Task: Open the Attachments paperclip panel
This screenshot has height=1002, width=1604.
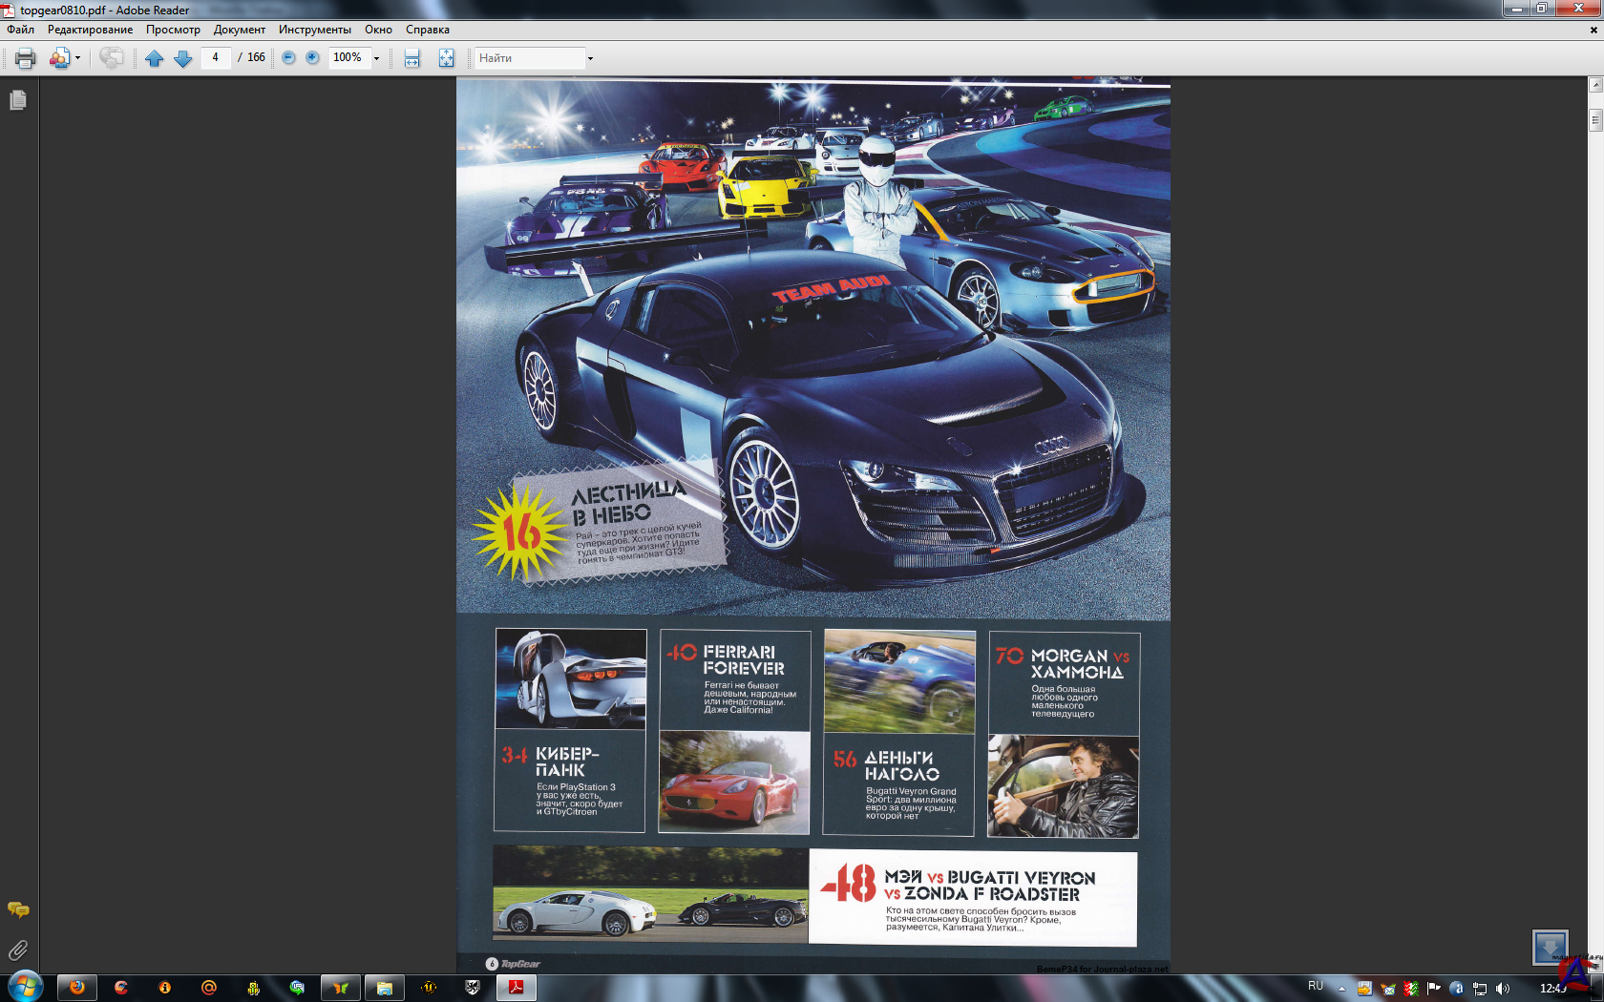Action: coord(18,950)
